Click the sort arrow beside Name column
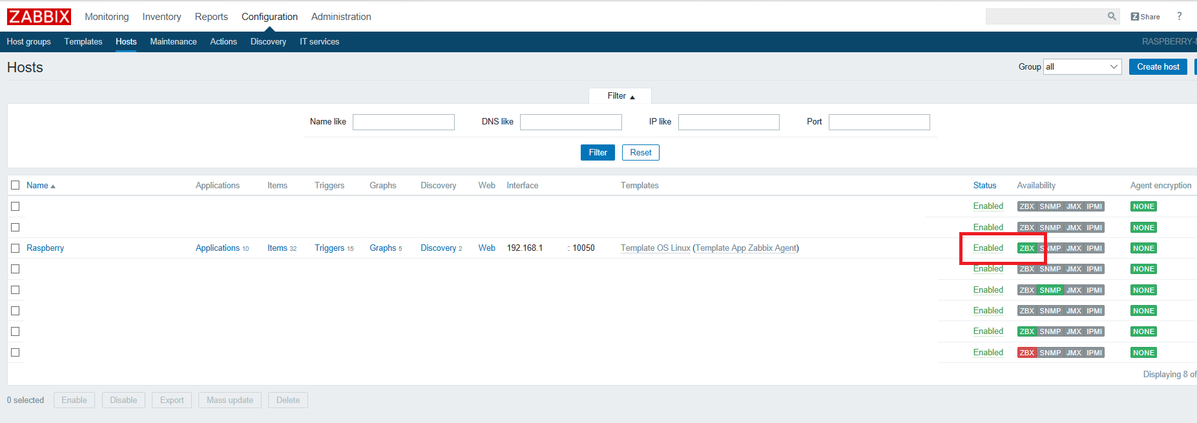 pyautogui.click(x=53, y=186)
